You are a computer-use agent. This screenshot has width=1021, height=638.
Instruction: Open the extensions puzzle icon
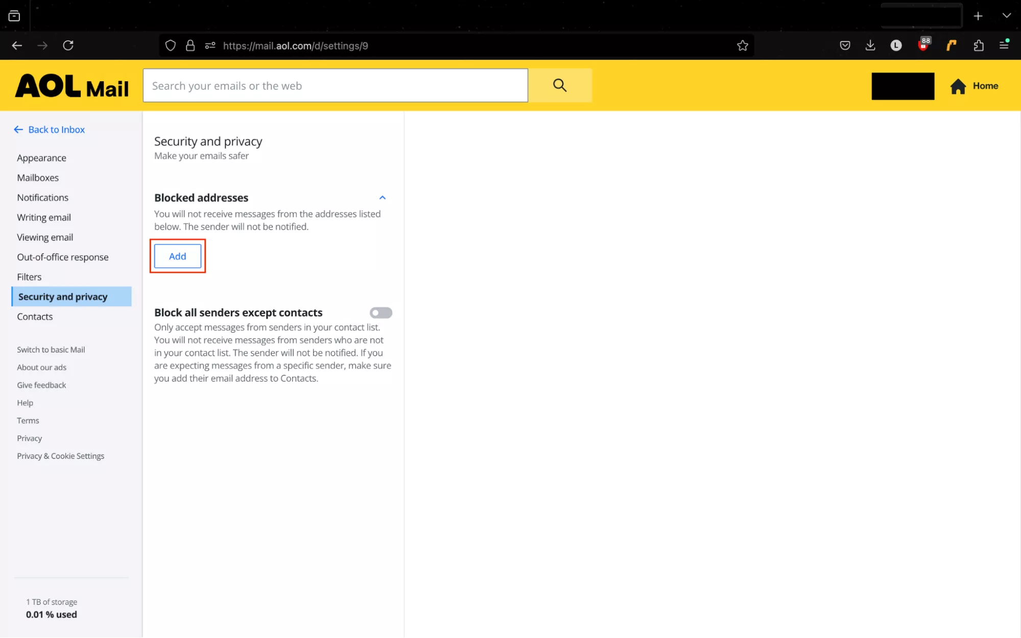click(x=978, y=45)
